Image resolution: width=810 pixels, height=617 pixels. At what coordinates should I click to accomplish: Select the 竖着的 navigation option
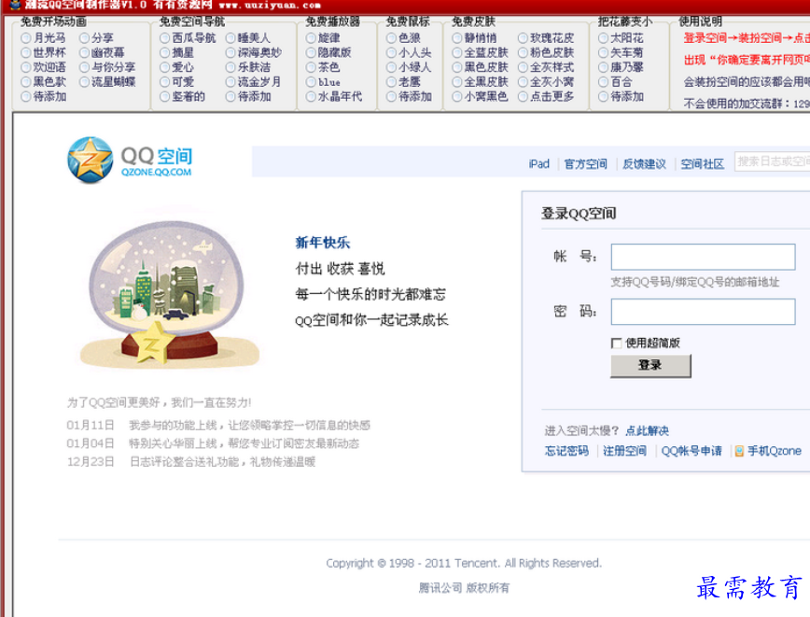(164, 97)
